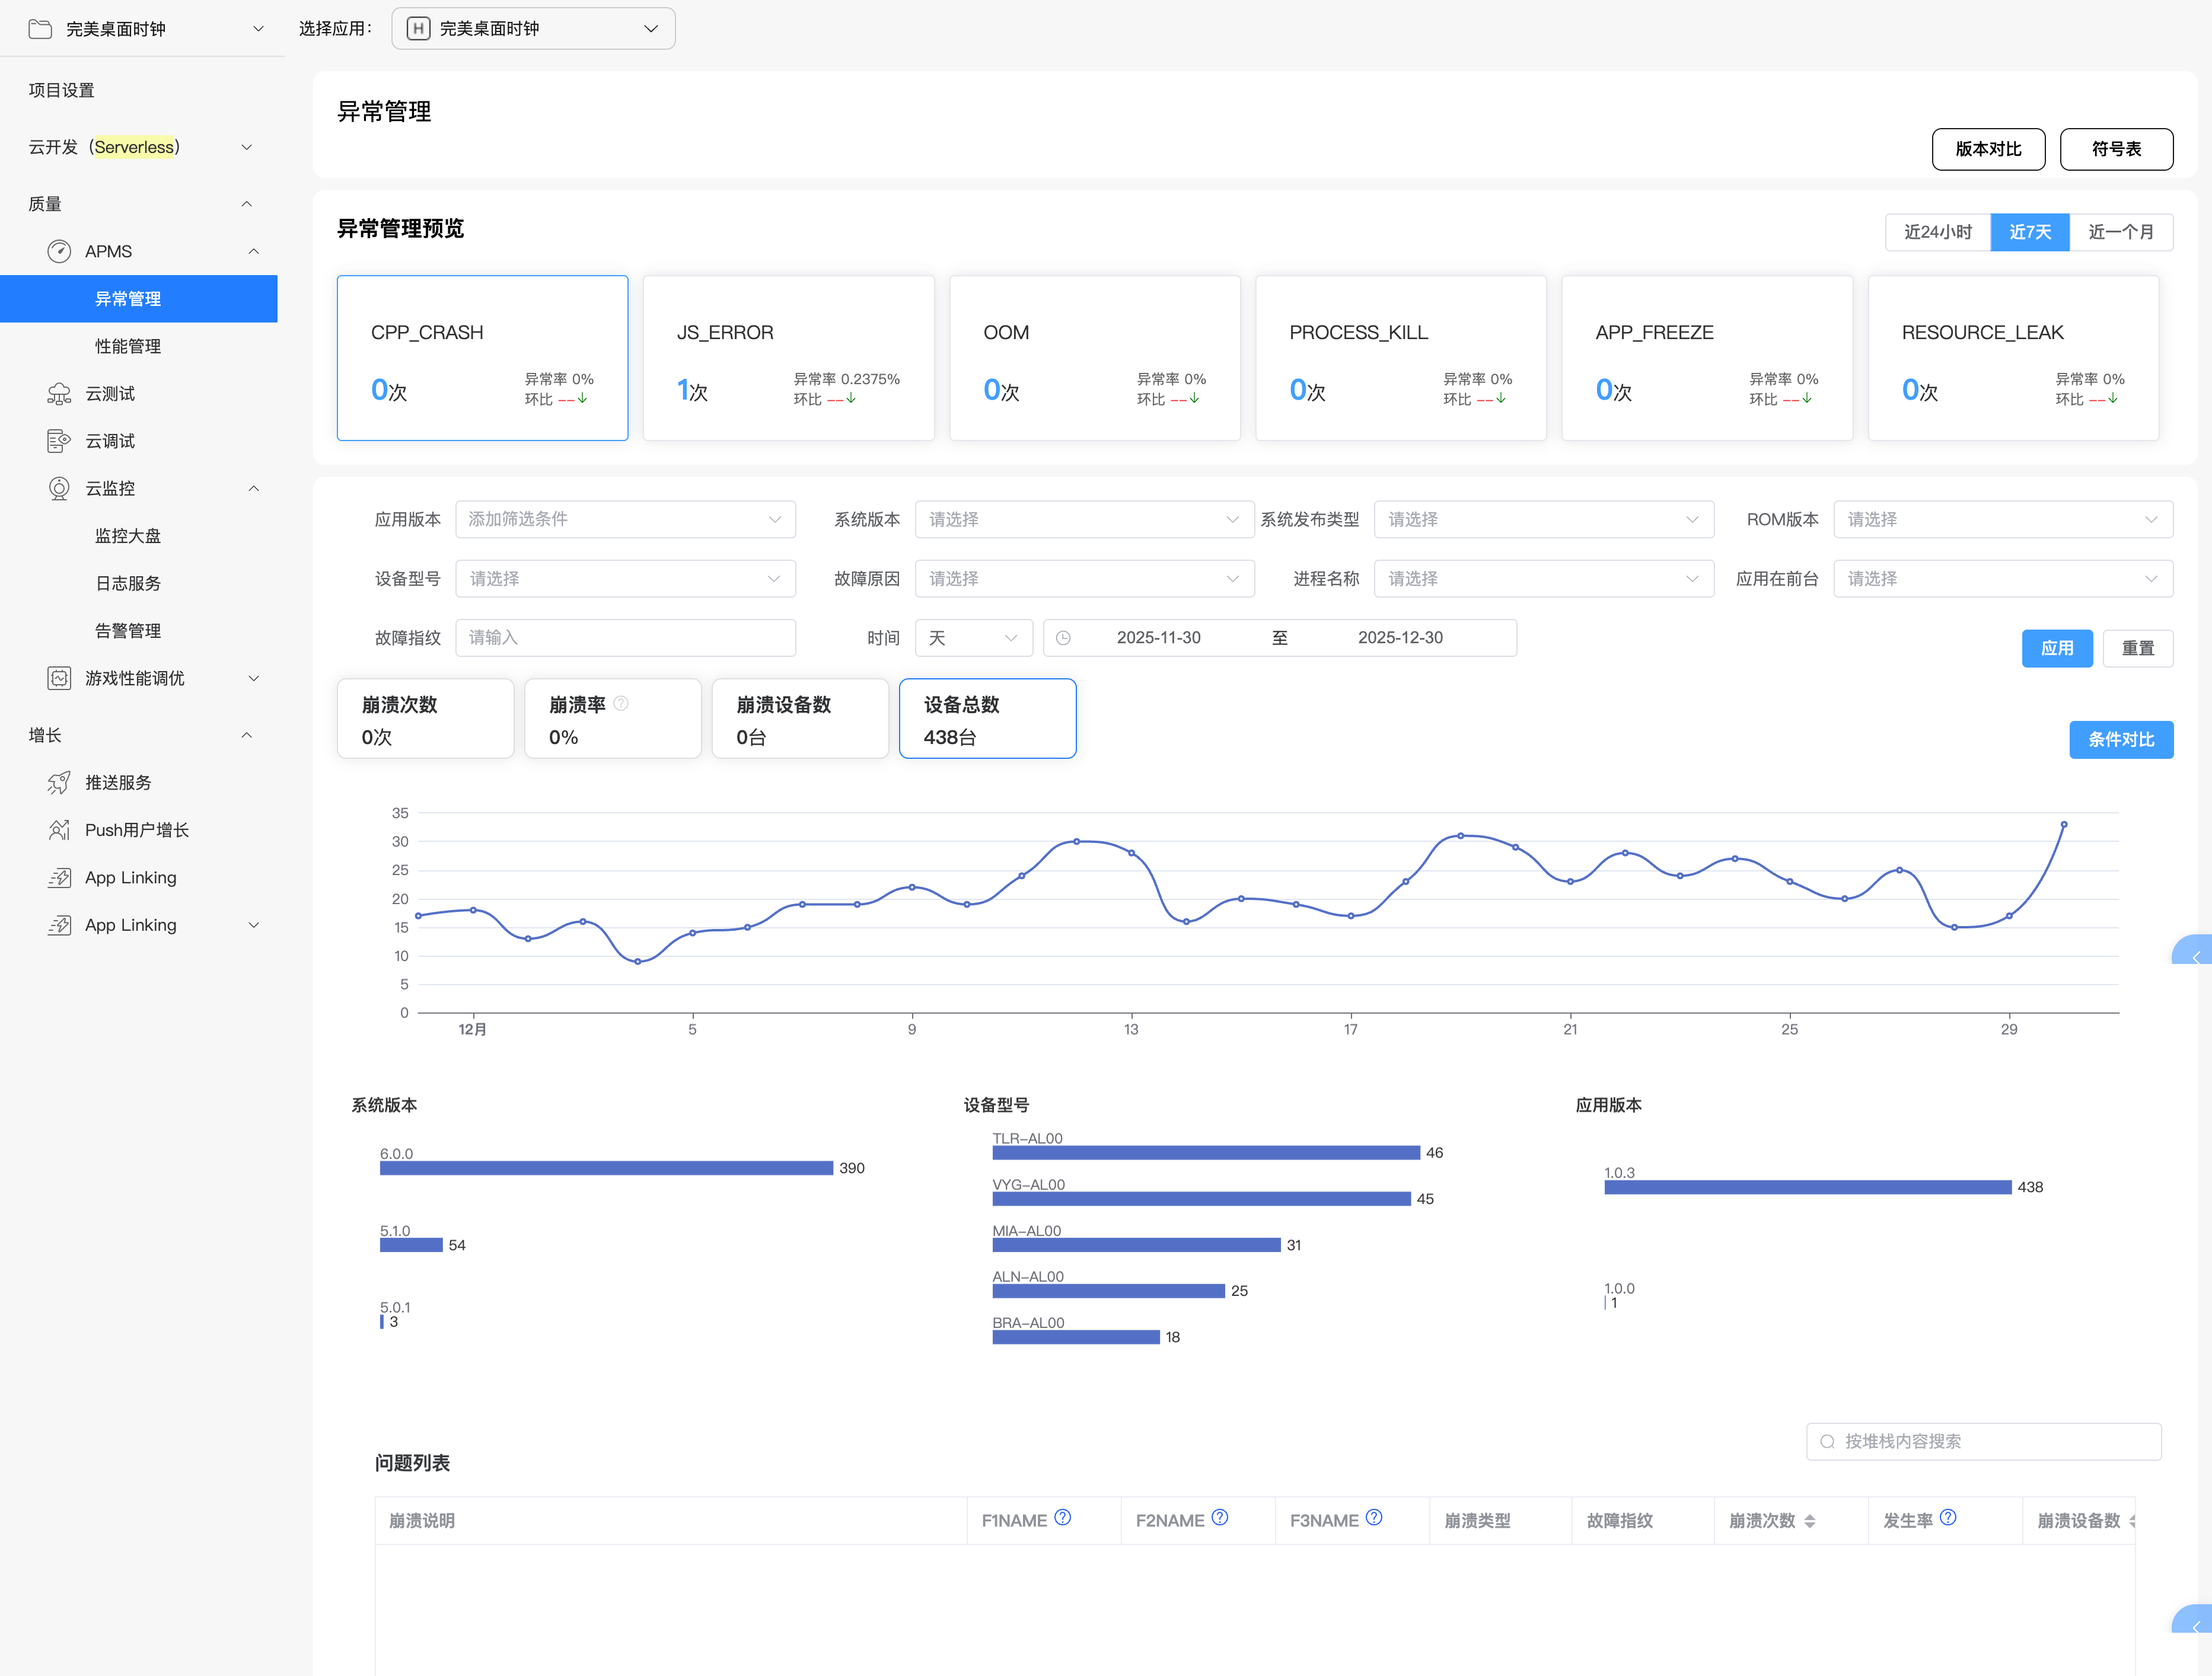Click the 故障指纹 input field
This screenshot has height=1676, width=2212.
point(625,638)
